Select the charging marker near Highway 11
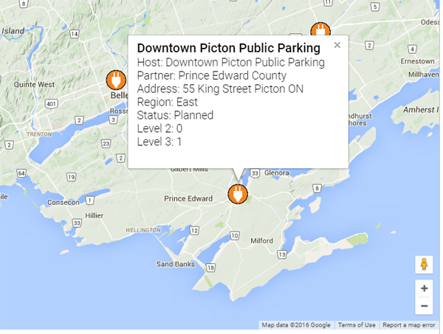Viewport: 443px width, 334px height. tap(320, 29)
